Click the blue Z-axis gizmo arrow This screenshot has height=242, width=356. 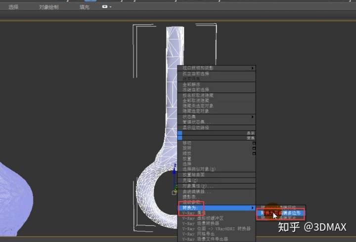pyautogui.click(x=175, y=171)
